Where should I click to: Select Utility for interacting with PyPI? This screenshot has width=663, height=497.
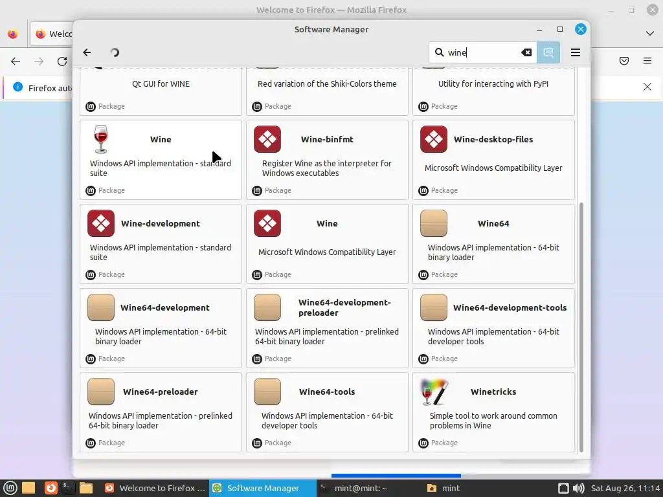pyautogui.click(x=493, y=91)
